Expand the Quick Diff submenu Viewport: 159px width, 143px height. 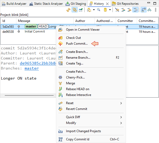click(x=121, y=117)
